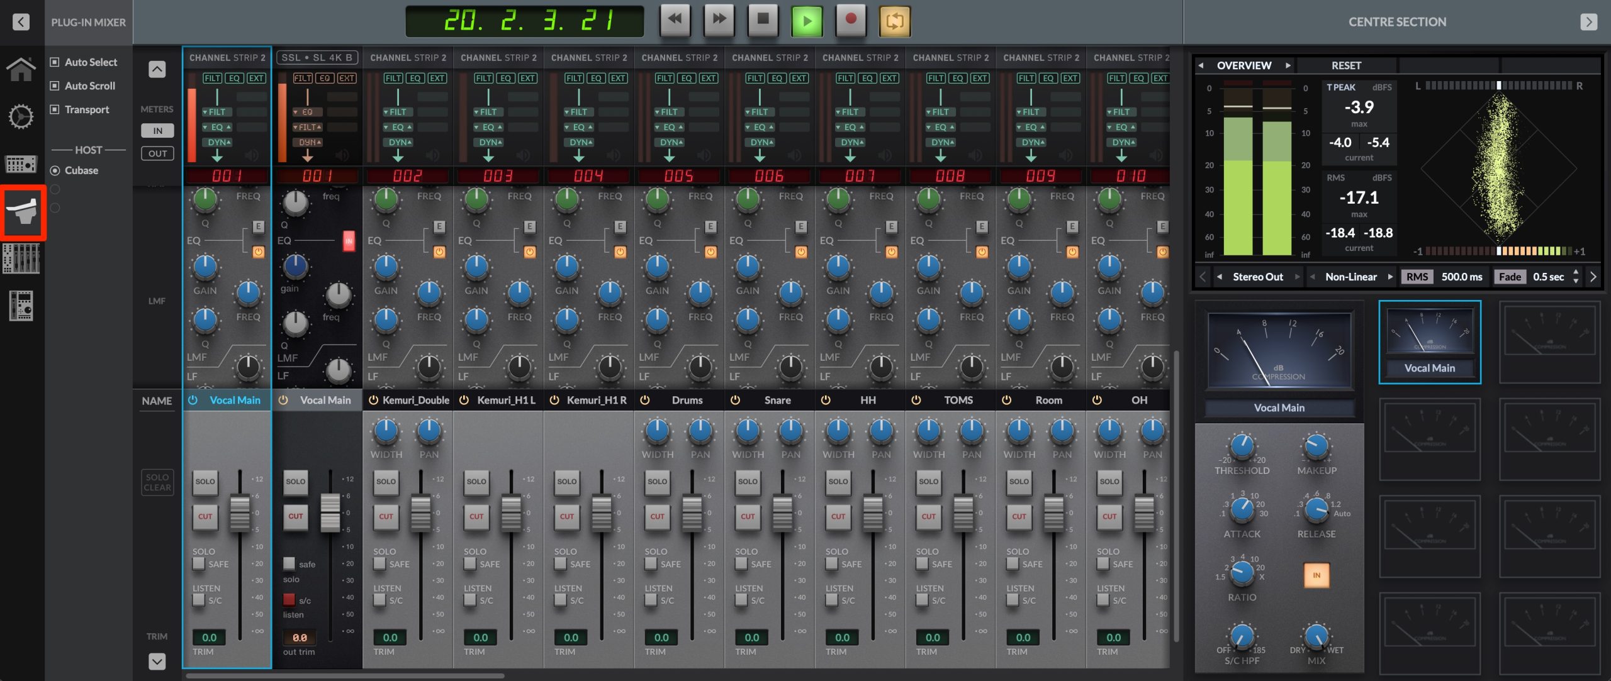Toggle power icon on TOMS channel
1611x681 pixels.
[x=916, y=400]
